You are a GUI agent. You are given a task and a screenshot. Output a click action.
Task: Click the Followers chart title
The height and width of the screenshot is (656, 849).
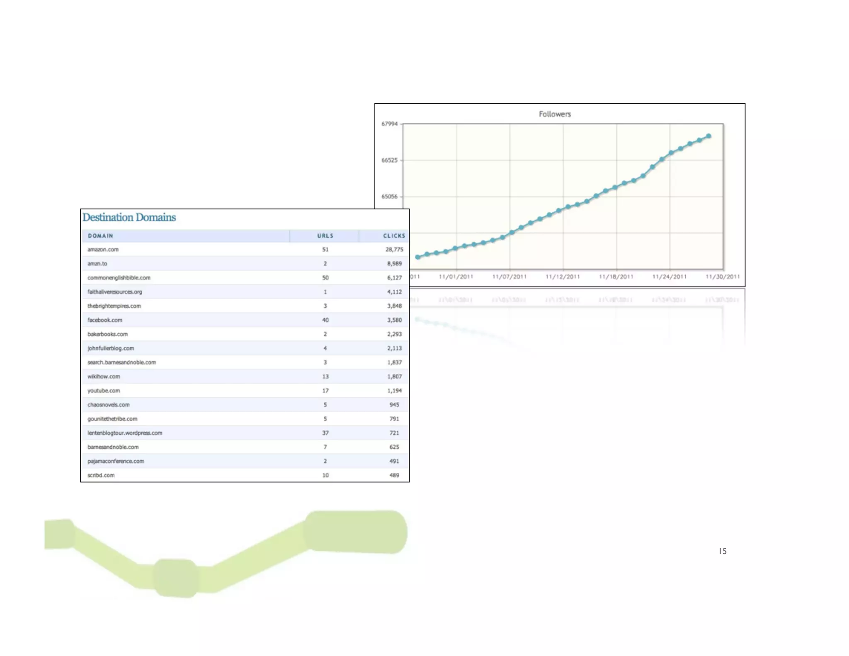pos(555,114)
